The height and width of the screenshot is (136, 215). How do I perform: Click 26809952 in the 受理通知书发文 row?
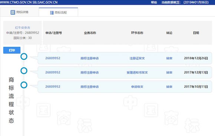tap(53, 72)
